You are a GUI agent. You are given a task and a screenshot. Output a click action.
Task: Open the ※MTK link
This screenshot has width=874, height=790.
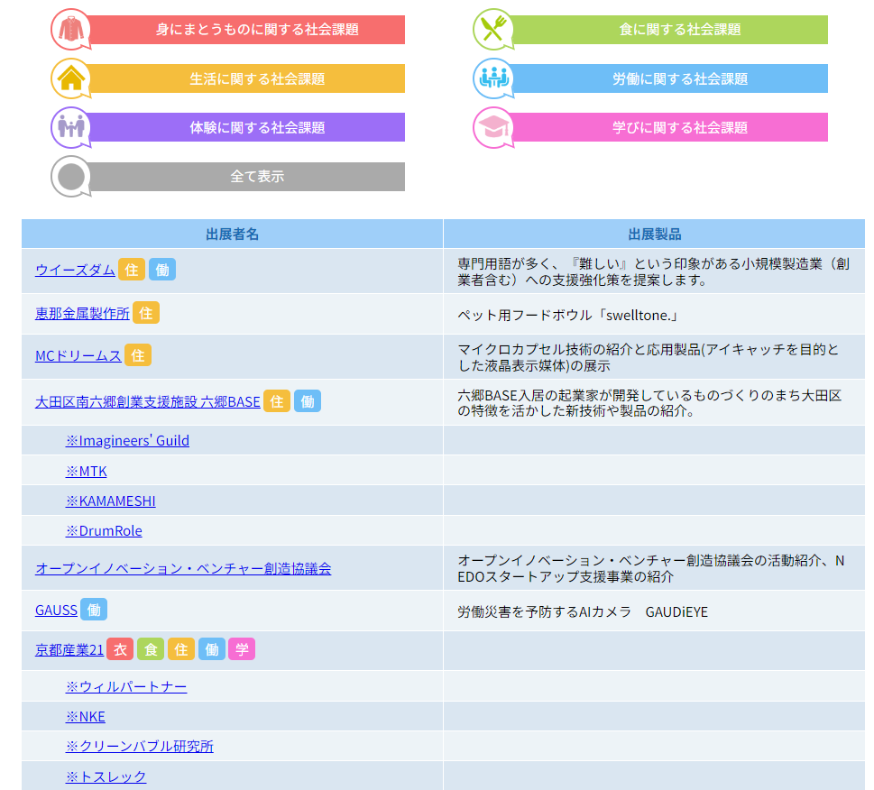click(87, 472)
